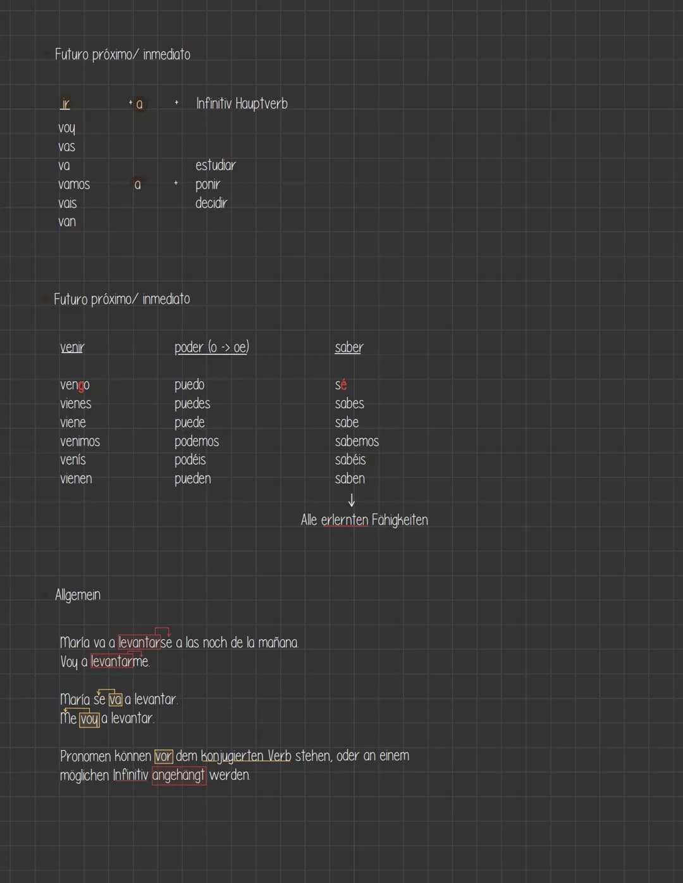Select the word 'vienen'
The height and width of the screenshot is (883, 683).
[x=76, y=479]
